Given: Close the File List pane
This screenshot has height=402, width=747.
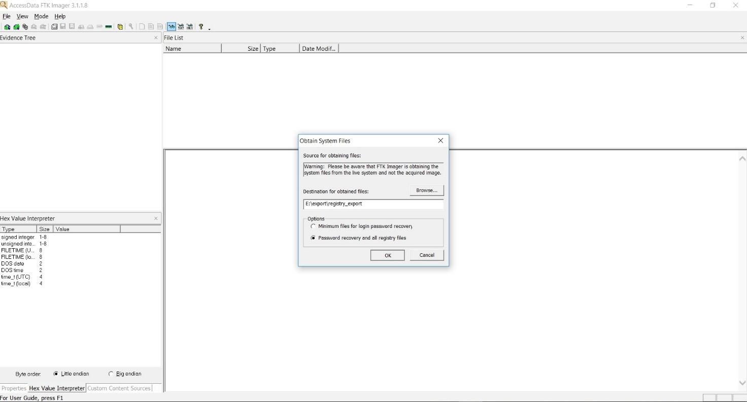Looking at the screenshot, I should [742, 38].
